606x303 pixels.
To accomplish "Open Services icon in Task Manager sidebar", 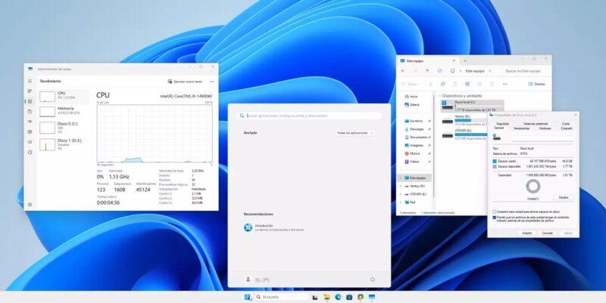I will point(30,153).
